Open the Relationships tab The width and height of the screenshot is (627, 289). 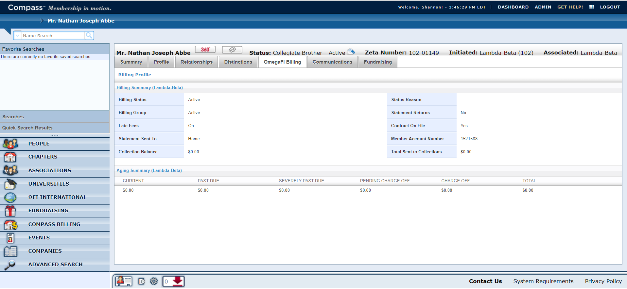197,62
